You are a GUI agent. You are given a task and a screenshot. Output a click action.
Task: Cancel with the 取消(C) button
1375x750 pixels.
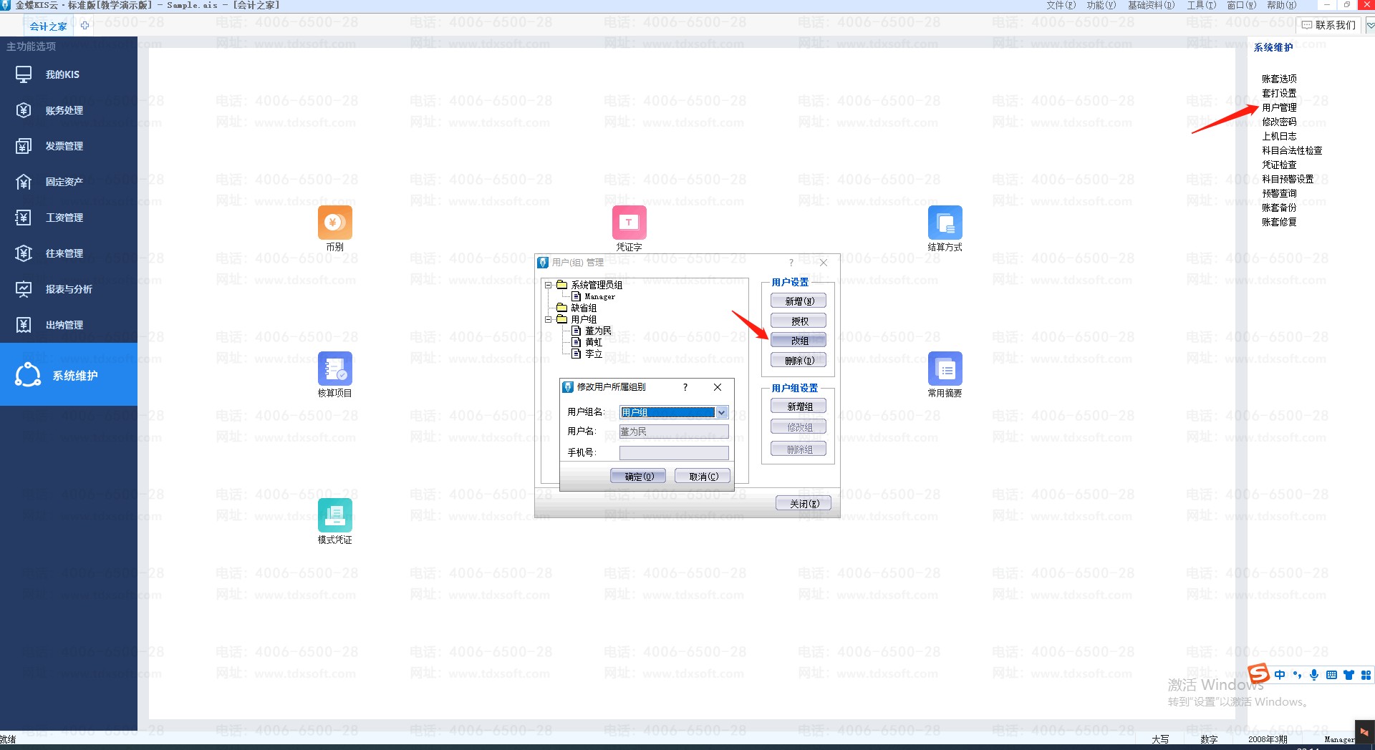703,477
